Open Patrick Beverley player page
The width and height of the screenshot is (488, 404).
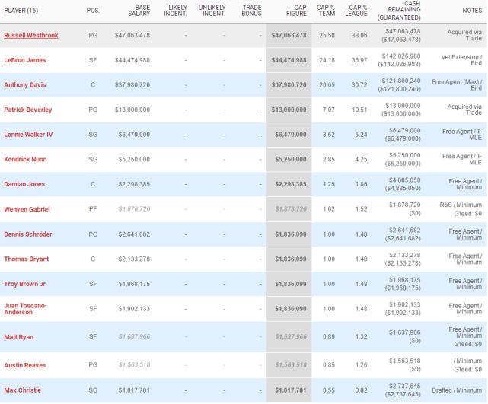pyautogui.click(x=27, y=110)
